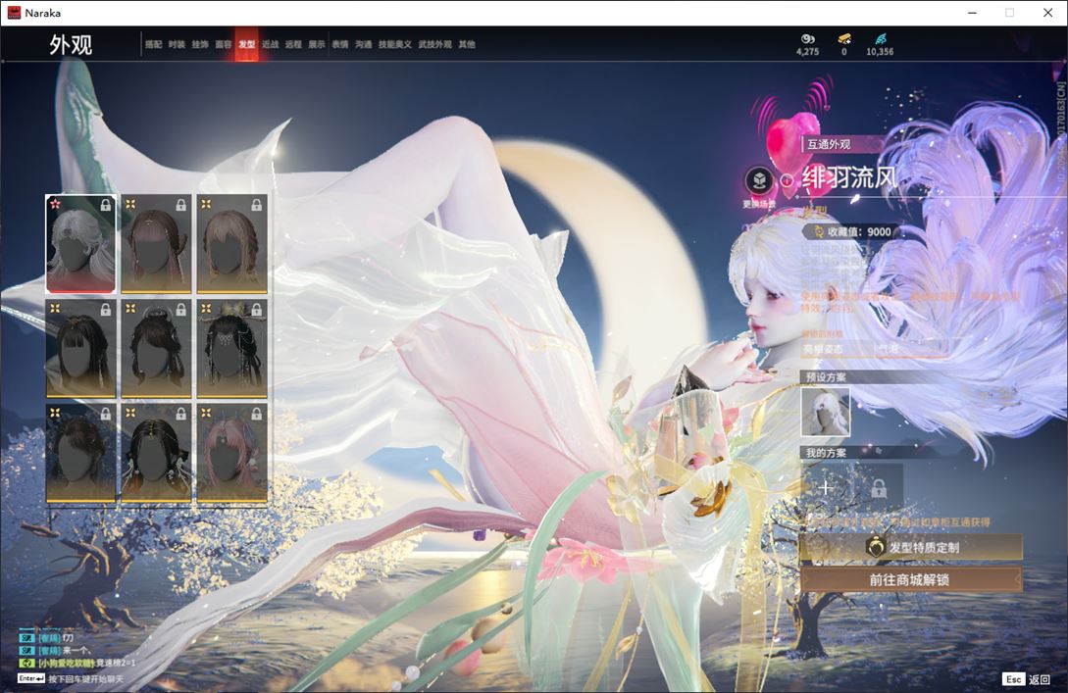Switch to the 技能奥义 tab
The width and height of the screenshot is (1068, 693).
click(395, 44)
